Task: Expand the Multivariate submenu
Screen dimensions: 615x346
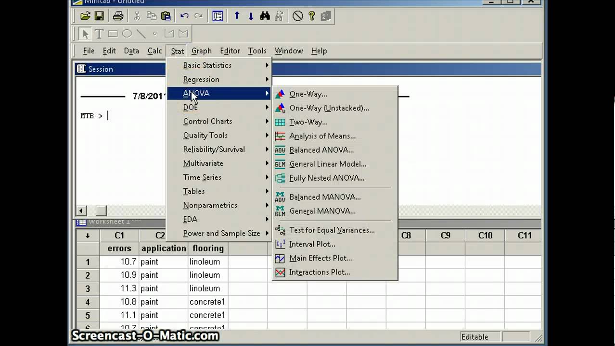Action: tap(219, 163)
